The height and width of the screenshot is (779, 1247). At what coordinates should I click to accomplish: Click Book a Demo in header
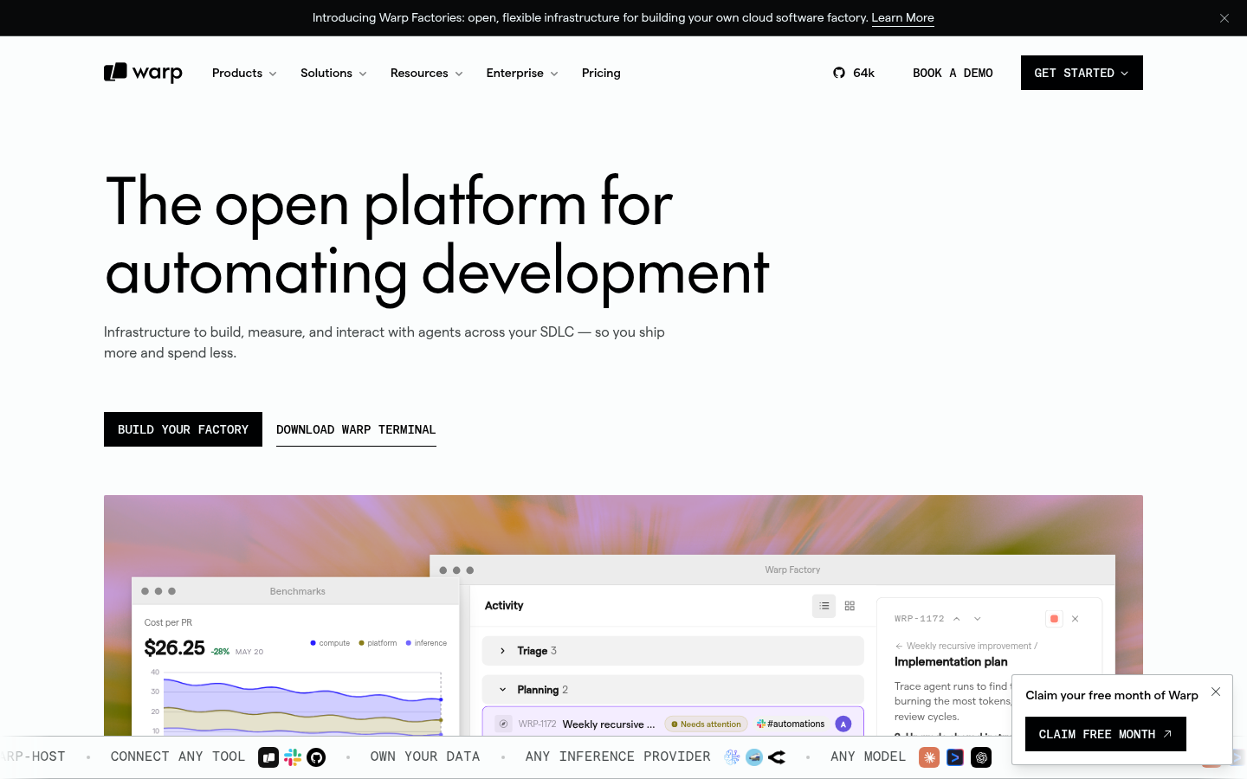pos(953,73)
